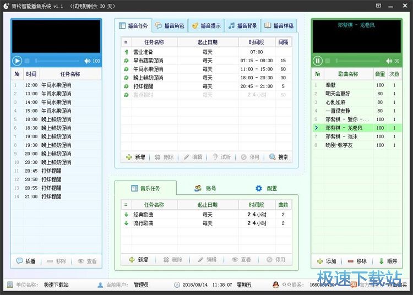Pause the right music player
Screen dimensions: 413x295
click(318, 61)
